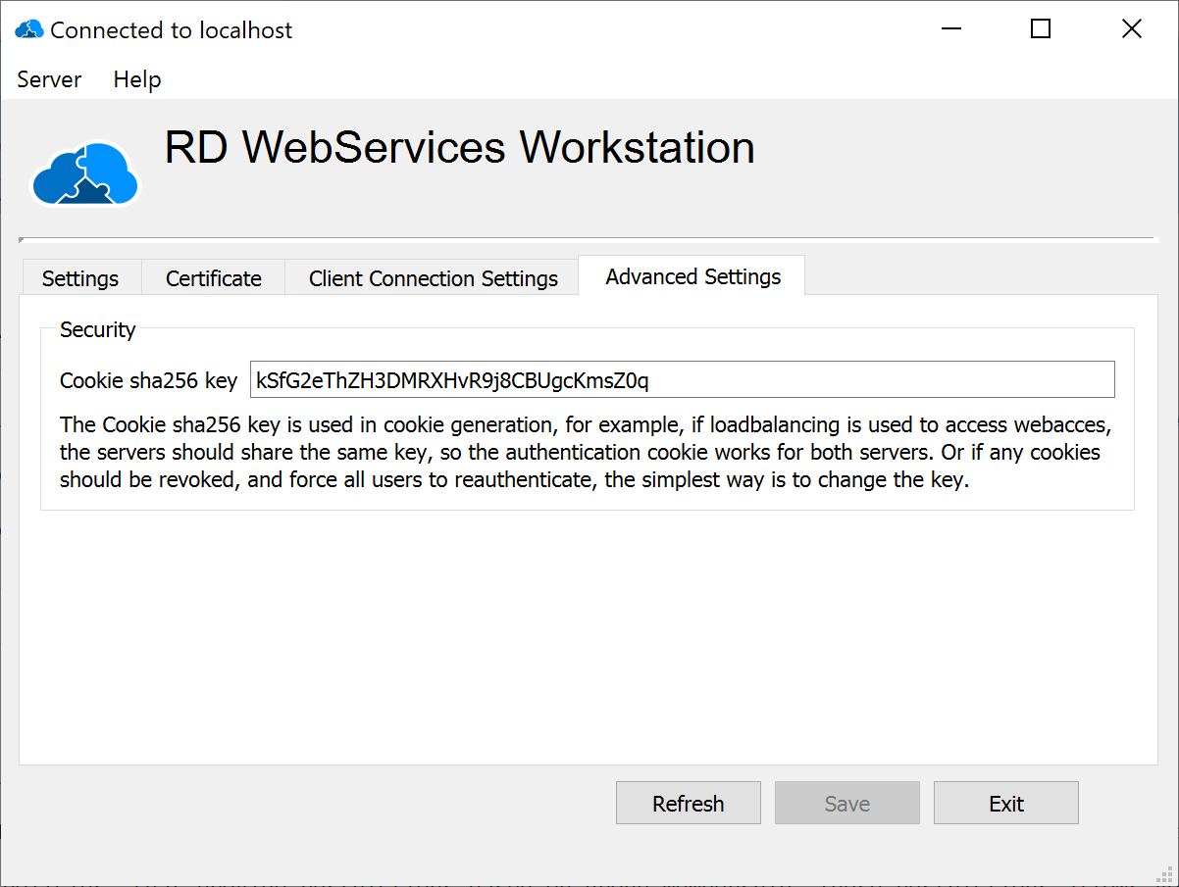Click the small cloud icon in title bar
Image resolution: width=1179 pixels, height=887 pixels.
(x=28, y=29)
